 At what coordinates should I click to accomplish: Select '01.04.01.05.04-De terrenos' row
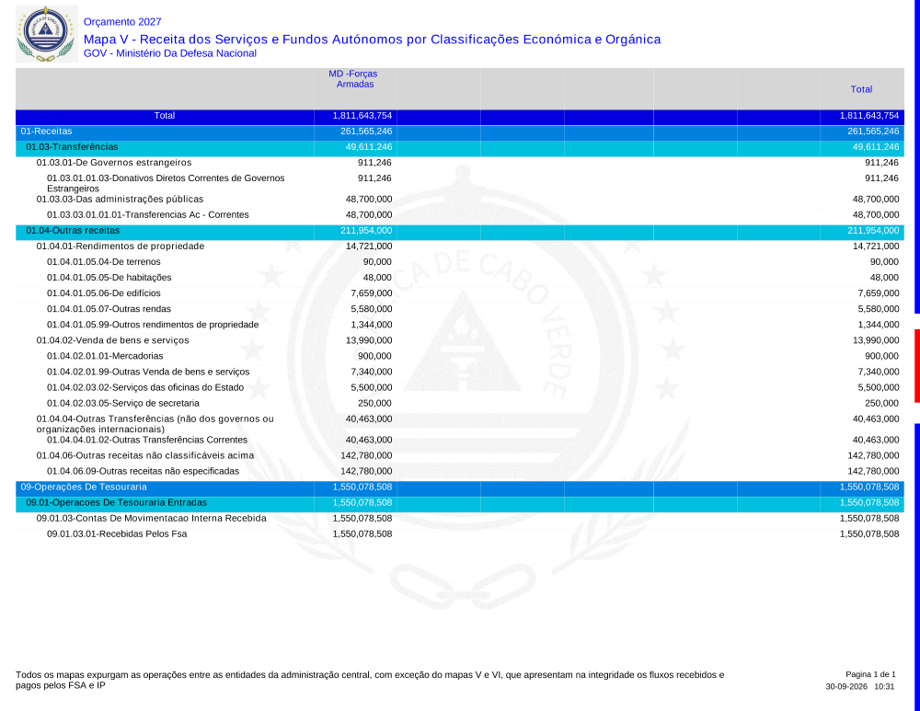tap(459, 262)
